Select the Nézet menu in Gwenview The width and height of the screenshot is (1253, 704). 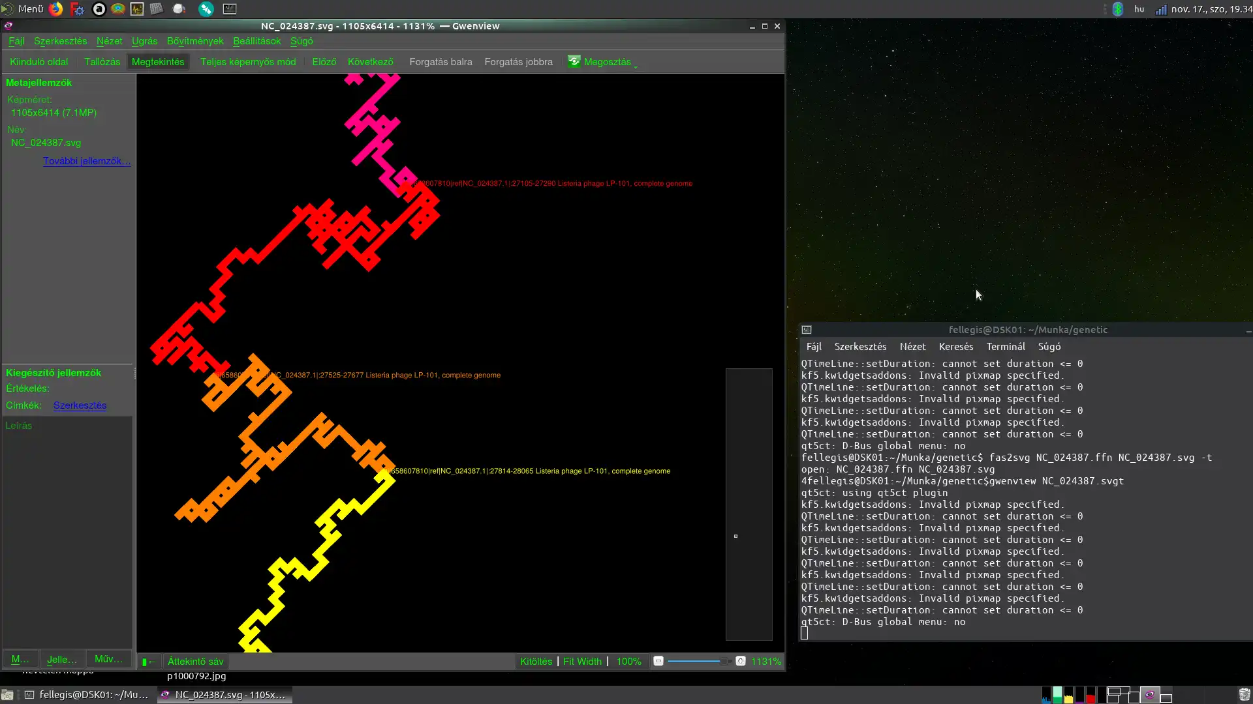pos(108,40)
